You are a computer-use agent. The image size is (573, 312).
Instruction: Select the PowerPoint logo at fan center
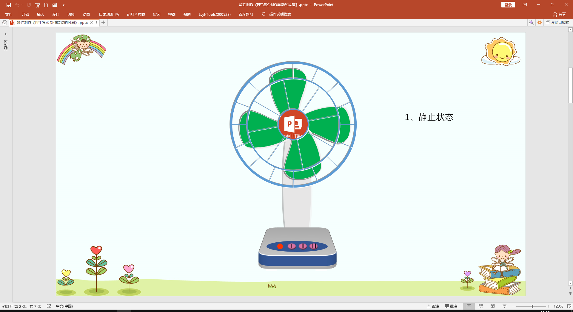(293, 124)
